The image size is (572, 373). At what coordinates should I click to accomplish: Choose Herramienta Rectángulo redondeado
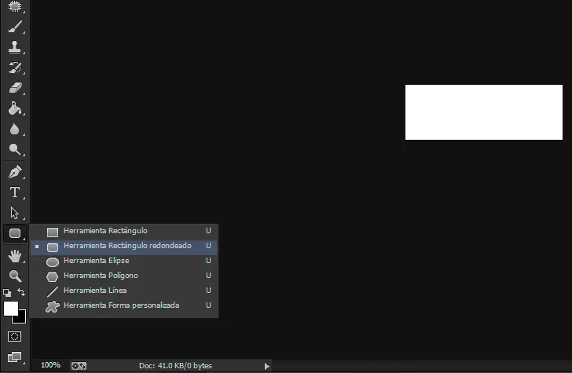click(x=124, y=246)
